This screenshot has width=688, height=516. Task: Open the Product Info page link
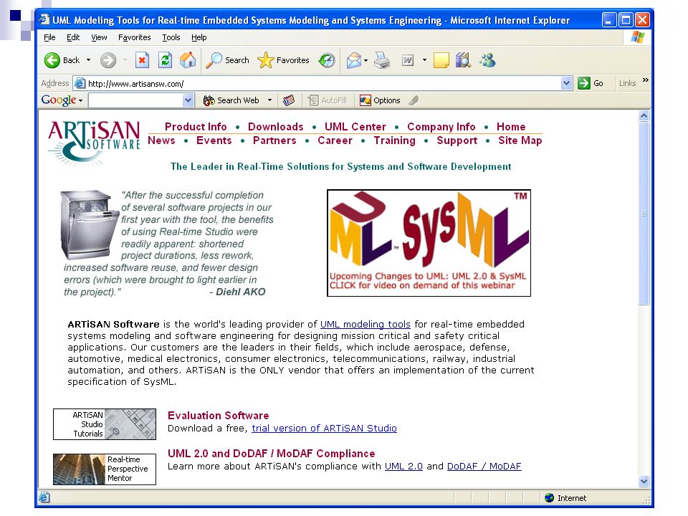pyautogui.click(x=196, y=126)
